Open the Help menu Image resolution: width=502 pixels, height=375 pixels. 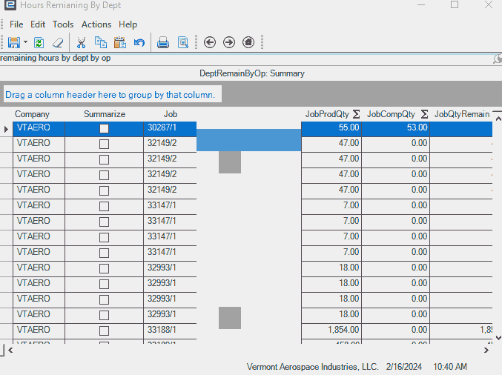tap(128, 24)
